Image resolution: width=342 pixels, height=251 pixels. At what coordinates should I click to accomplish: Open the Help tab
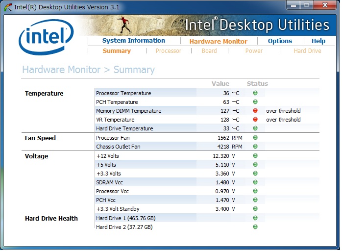click(318, 41)
